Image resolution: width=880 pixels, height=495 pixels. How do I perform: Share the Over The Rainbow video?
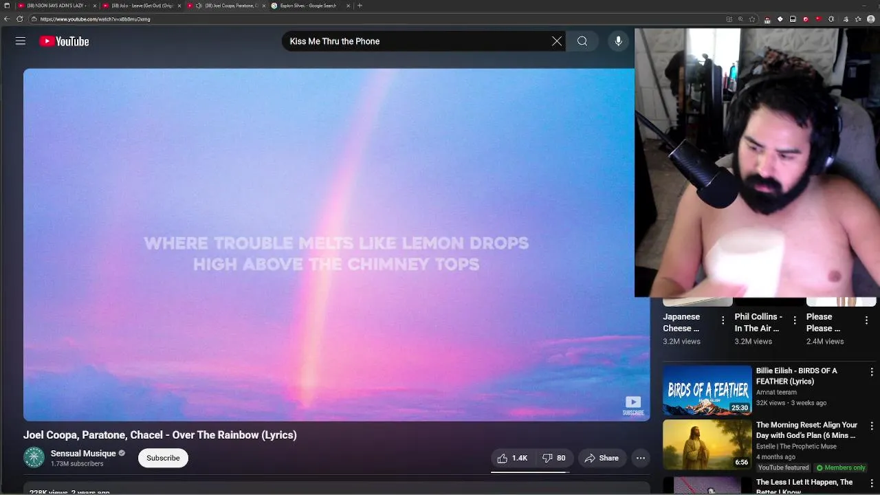pos(602,458)
